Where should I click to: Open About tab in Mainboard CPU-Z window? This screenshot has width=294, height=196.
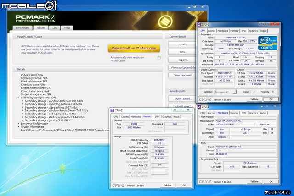[263, 113]
